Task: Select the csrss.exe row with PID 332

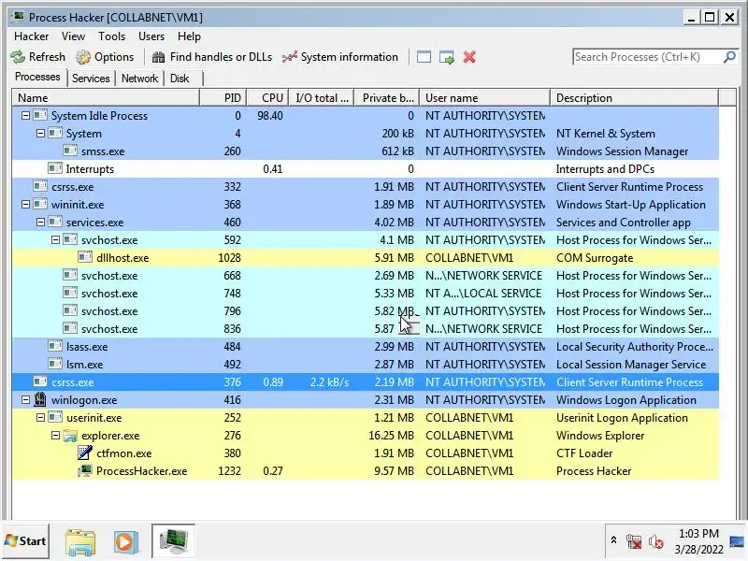Action: click(366, 187)
